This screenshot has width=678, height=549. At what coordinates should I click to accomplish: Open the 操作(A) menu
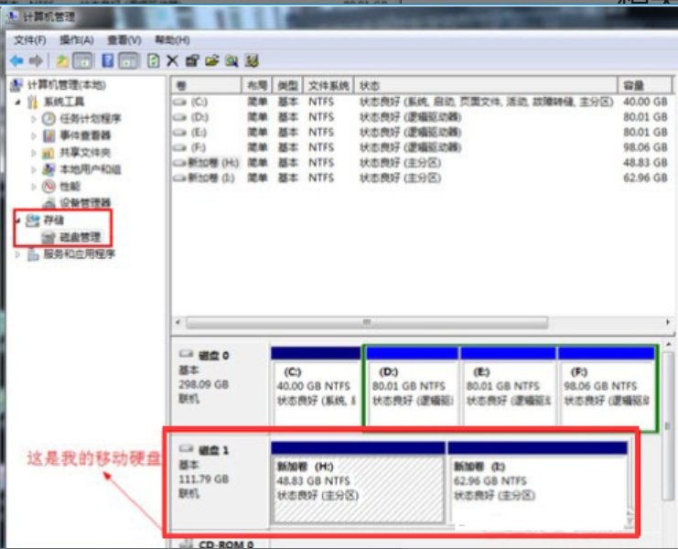[76, 40]
